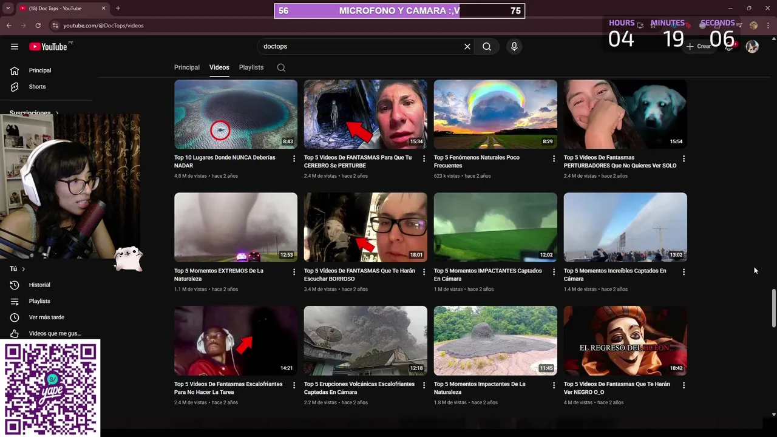
Task: Open the account avatar menu
Action: [x=752, y=47]
